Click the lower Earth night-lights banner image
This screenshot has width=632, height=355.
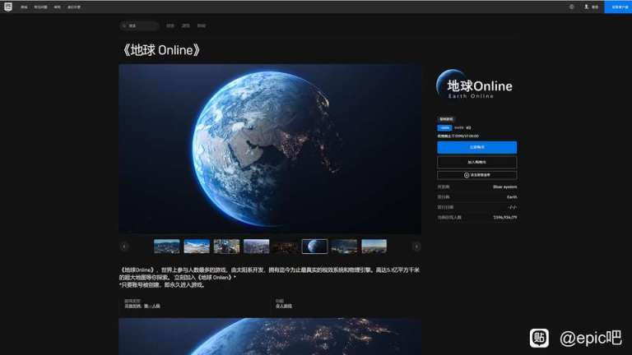pos(270,336)
